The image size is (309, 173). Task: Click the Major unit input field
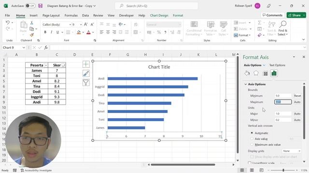pyautogui.click(x=283, y=113)
